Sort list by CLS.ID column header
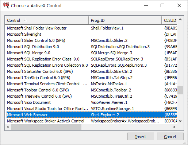 pyautogui.click(x=170, y=20)
